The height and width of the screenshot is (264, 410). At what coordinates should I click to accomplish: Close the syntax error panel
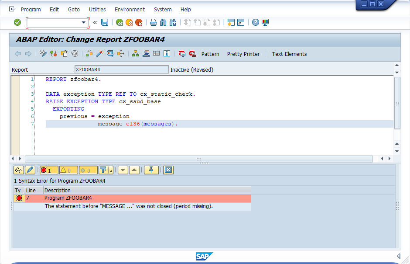point(168,170)
